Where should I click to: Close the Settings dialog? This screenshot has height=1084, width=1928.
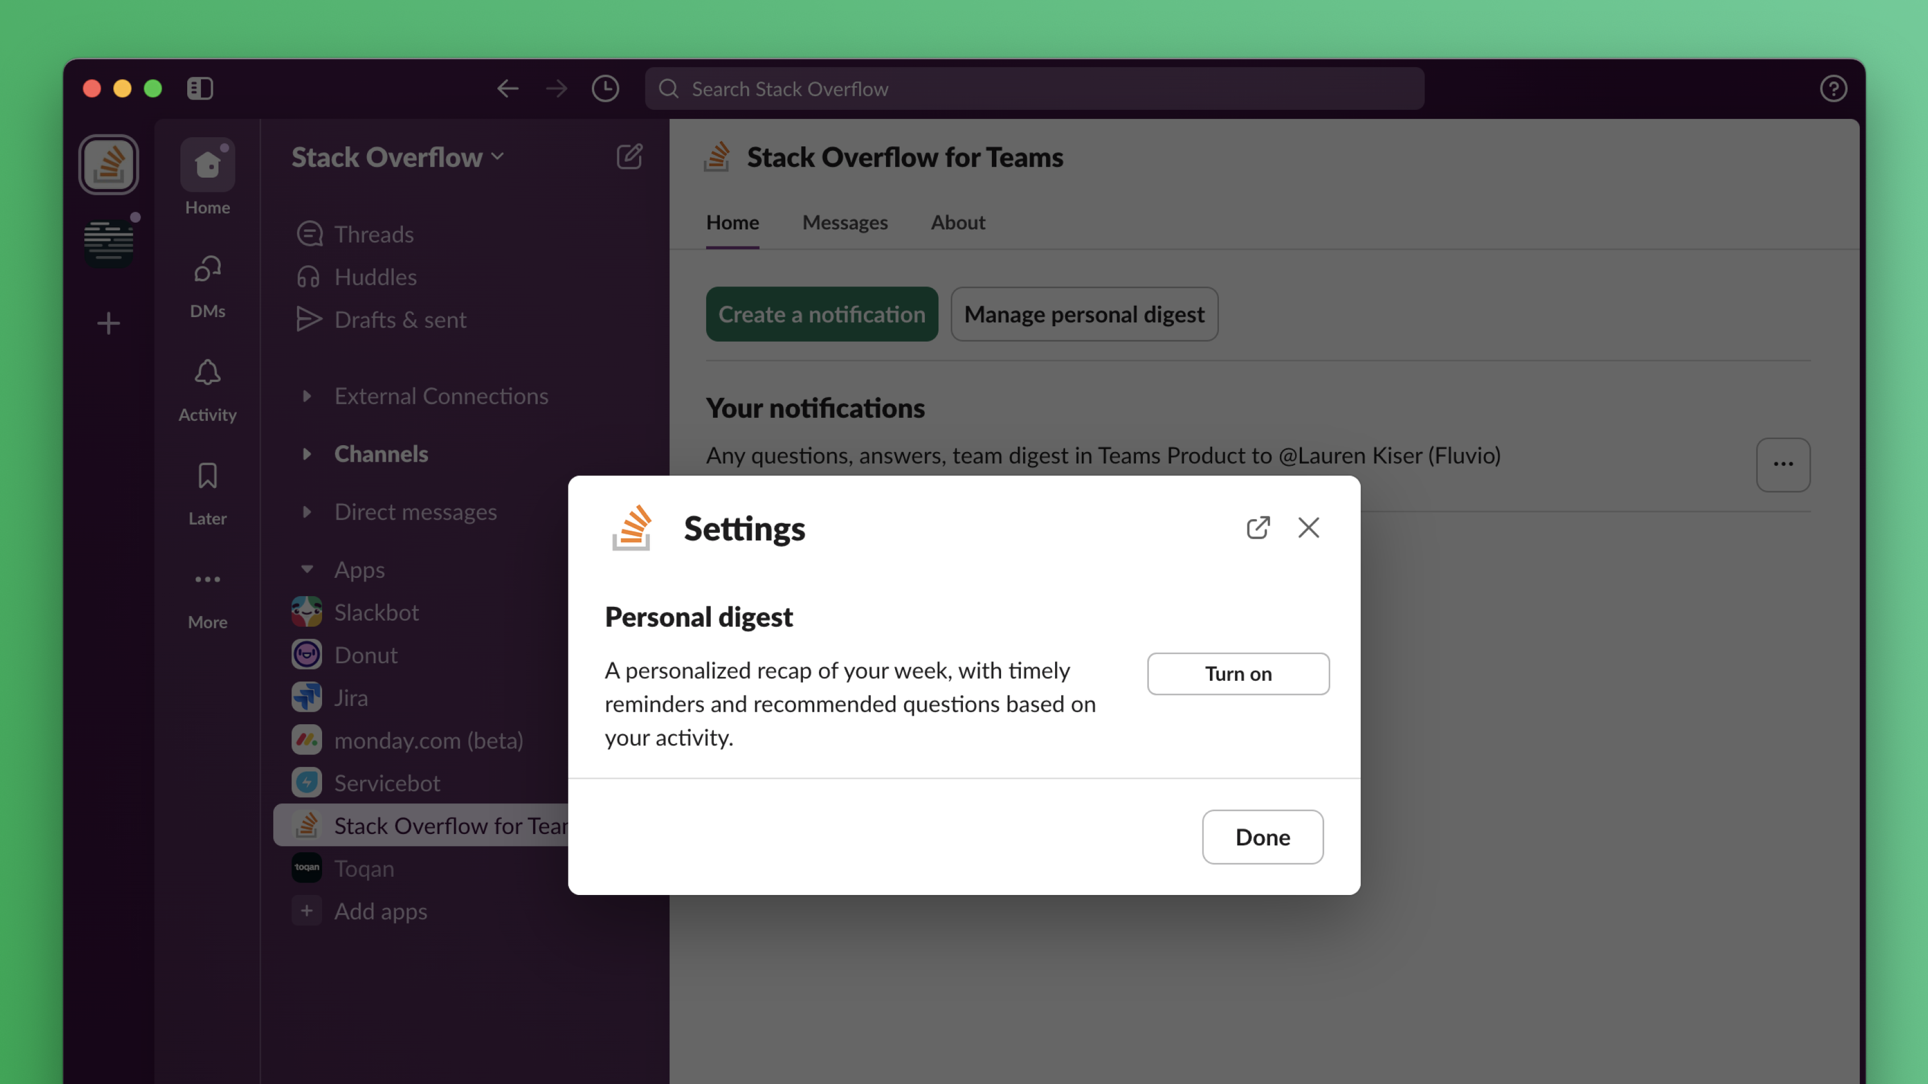coord(1308,527)
